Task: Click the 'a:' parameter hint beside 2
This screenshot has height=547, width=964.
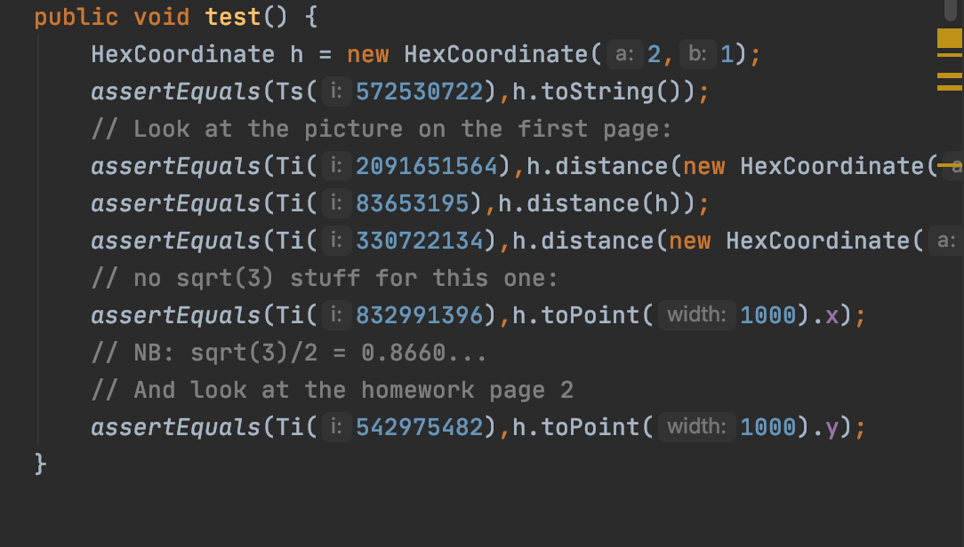Action: pyautogui.click(x=624, y=54)
